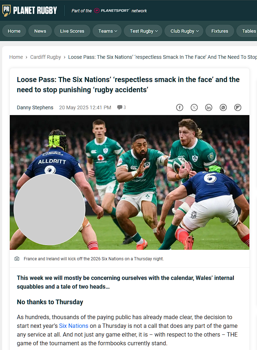The width and height of the screenshot is (257, 350).
Task: Open the Fixtures page
Action: [220, 31]
